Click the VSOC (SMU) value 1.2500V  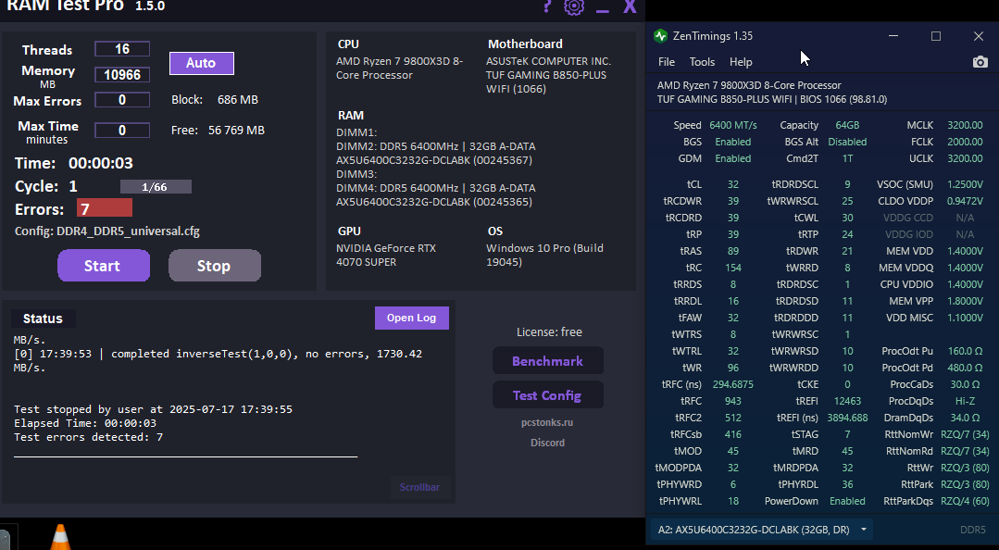click(x=965, y=184)
